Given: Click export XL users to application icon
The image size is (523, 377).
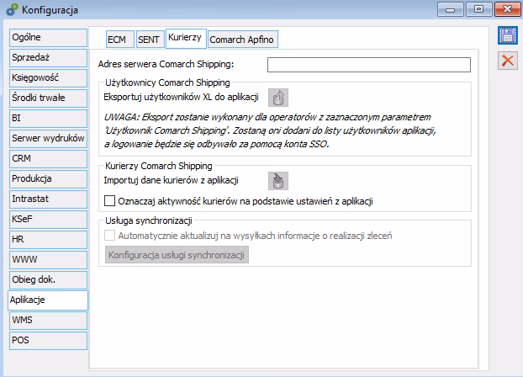Looking at the screenshot, I should coord(278,98).
